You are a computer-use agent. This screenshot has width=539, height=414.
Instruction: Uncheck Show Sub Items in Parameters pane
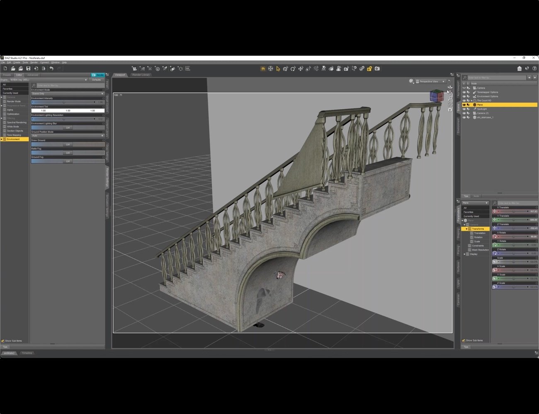pyautogui.click(x=464, y=340)
